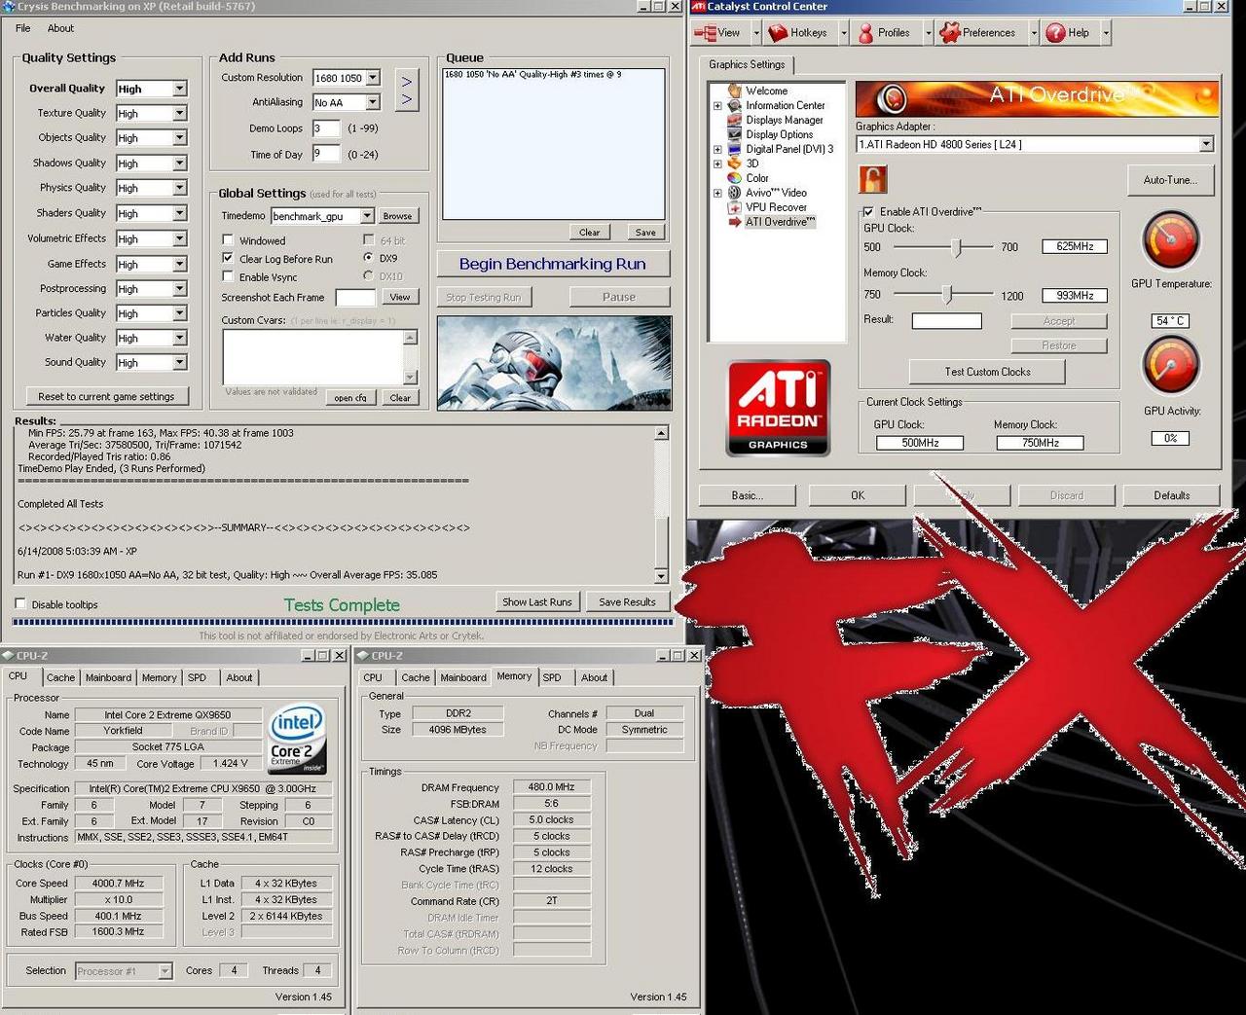Screen dimensions: 1246x1015
Task: Open the Overall Quality dropdown
Action: [180, 89]
